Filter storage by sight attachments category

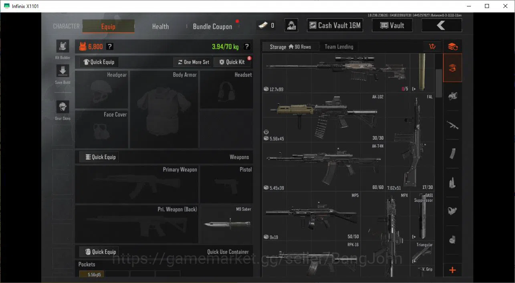(452, 211)
